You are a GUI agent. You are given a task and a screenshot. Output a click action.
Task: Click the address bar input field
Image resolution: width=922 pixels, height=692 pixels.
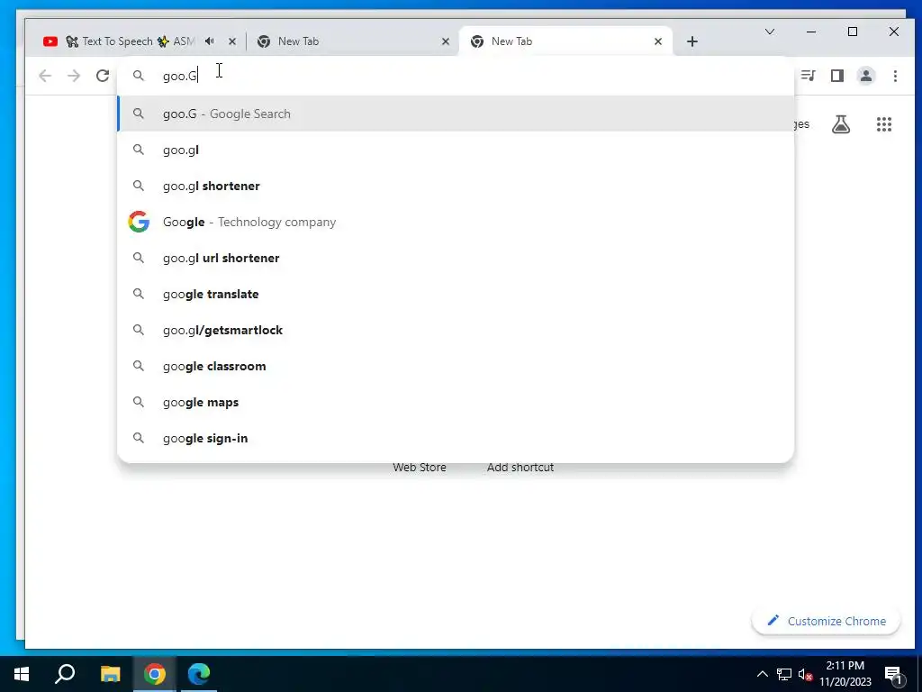pyautogui.click(x=456, y=76)
